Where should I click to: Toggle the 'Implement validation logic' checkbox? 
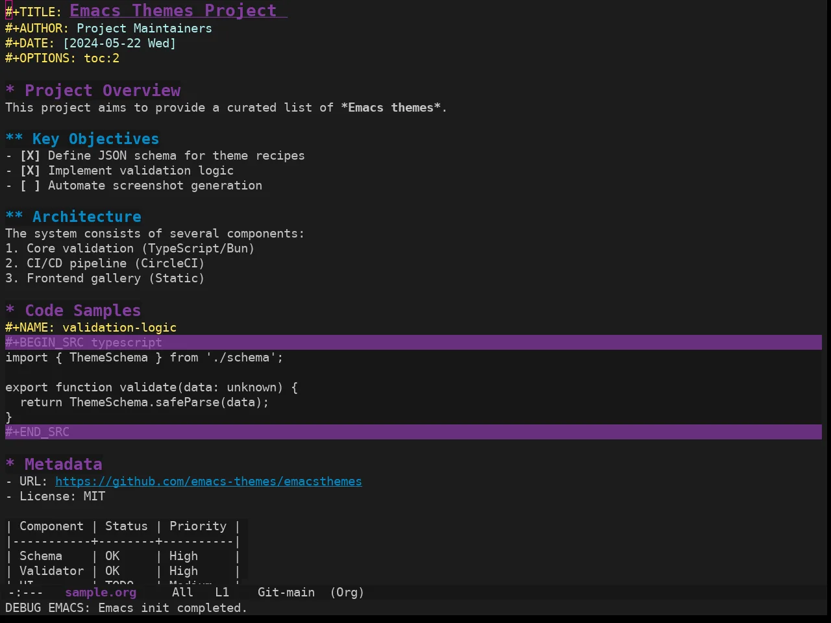coord(30,171)
